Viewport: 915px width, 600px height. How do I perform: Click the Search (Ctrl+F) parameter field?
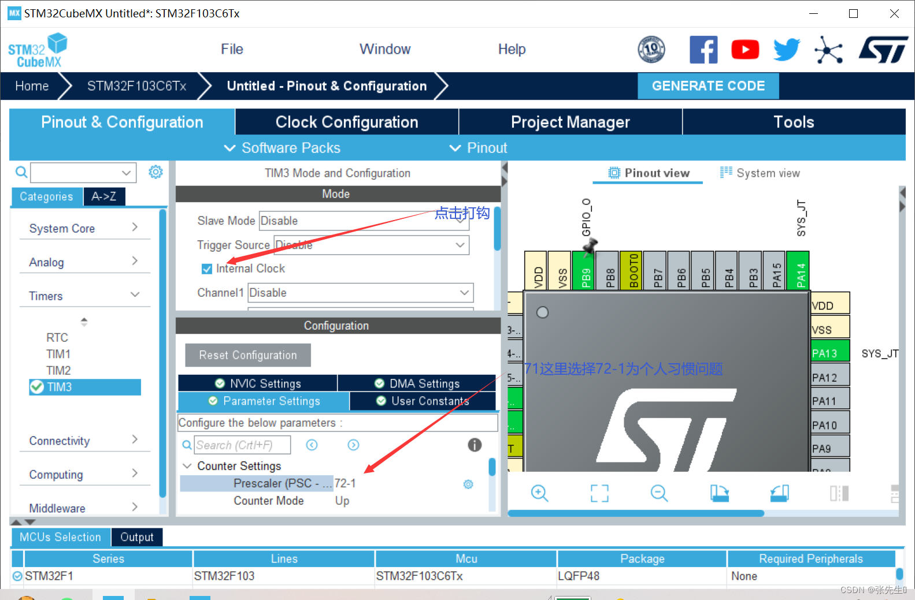(242, 445)
